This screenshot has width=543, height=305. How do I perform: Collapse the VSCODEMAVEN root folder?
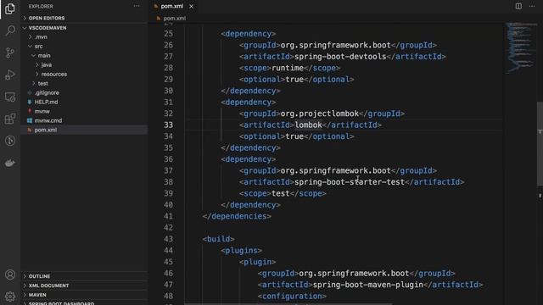84,28
